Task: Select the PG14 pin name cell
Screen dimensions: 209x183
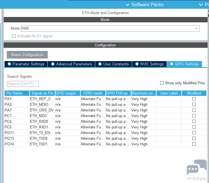Action: [x=17, y=144]
